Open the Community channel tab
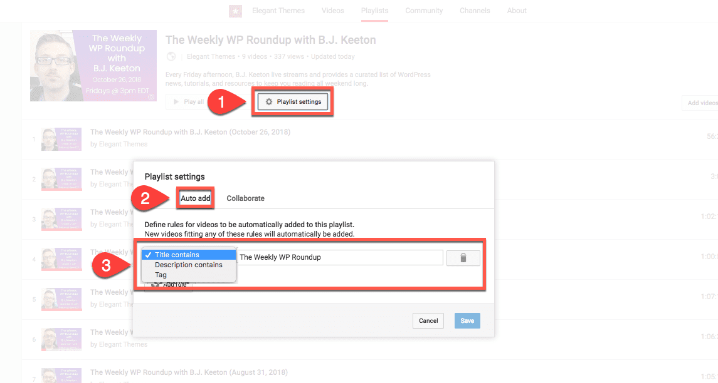Image resolution: width=718 pixels, height=383 pixels. click(424, 11)
